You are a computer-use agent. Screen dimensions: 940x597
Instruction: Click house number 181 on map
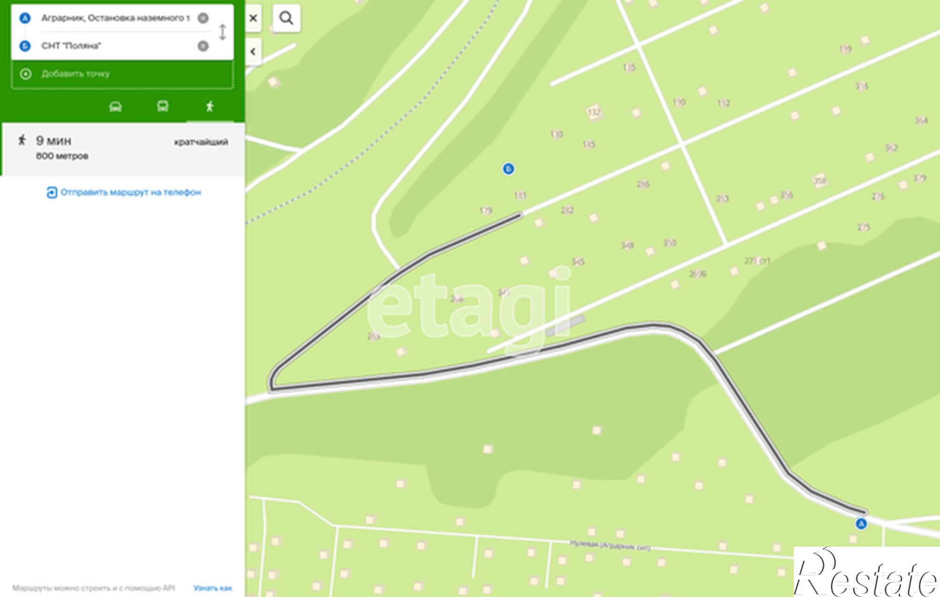point(520,195)
